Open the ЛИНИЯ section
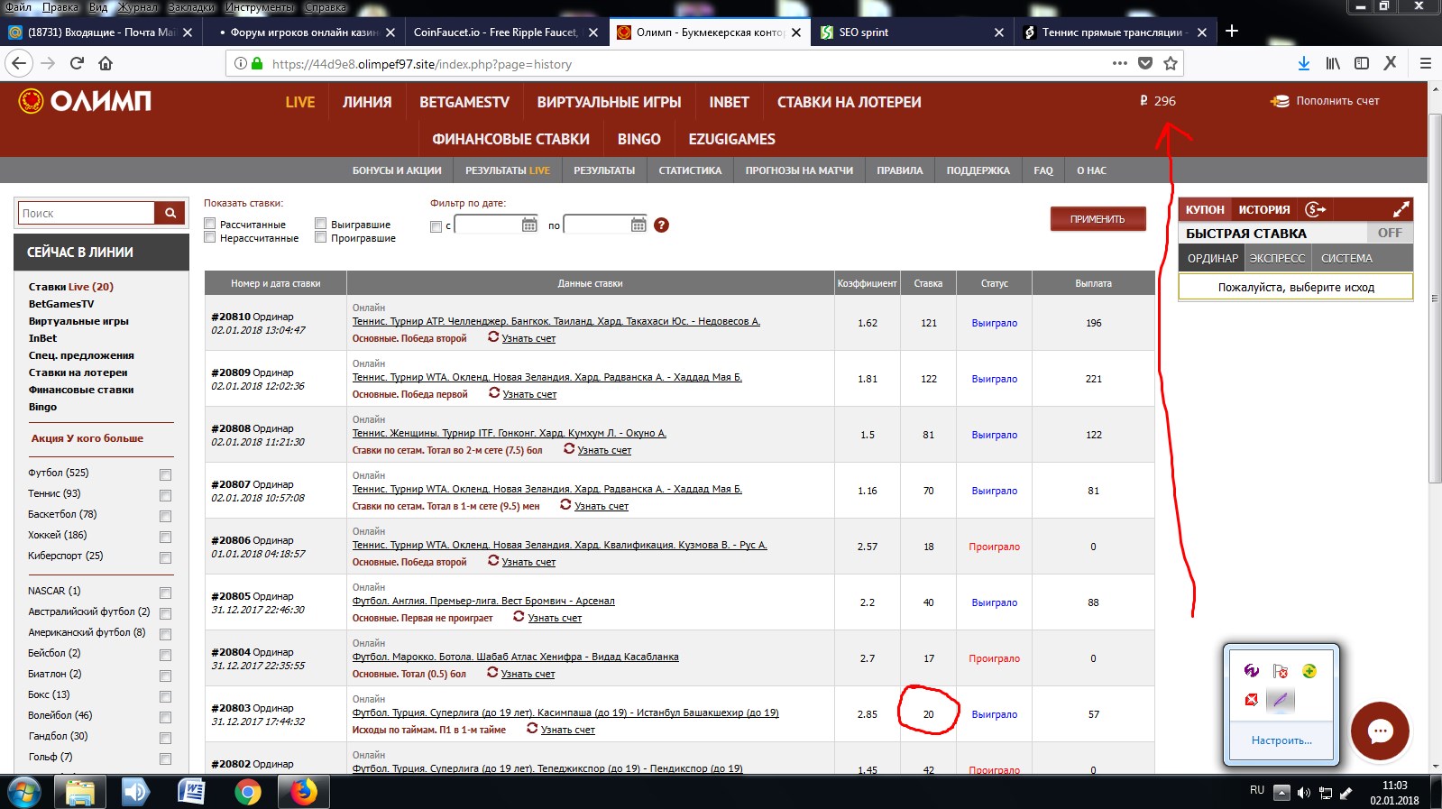Screen dimensions: 1442x809 tap(367, 102)
